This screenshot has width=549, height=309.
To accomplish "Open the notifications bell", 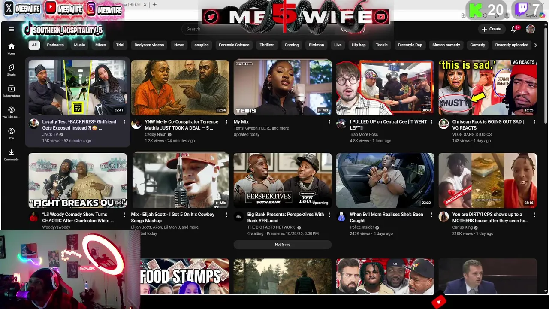I will (x=514, y=29).
